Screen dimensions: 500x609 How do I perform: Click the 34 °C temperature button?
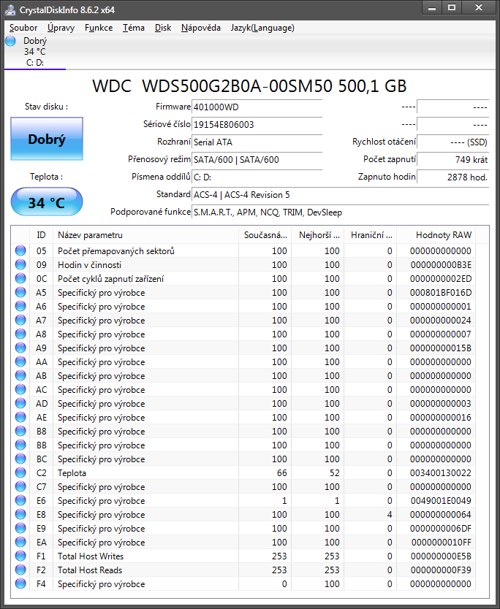pos(47,202)
